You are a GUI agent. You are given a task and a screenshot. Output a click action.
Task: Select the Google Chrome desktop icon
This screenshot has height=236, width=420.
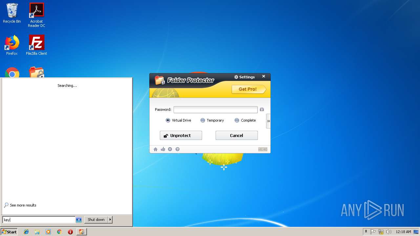tap(12, 72)
